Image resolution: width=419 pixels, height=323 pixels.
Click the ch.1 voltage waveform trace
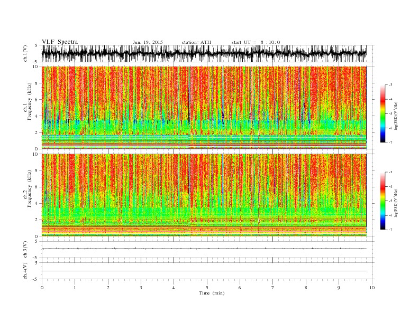(204, 53)
